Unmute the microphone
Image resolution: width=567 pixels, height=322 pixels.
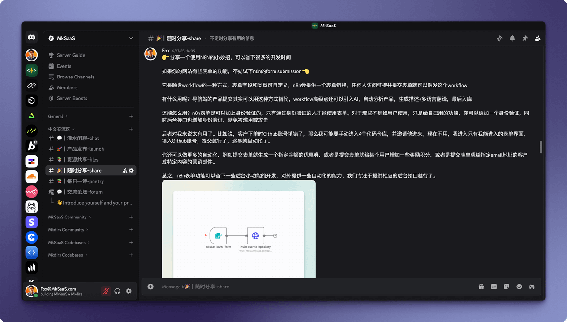click(x=105, y=291)
